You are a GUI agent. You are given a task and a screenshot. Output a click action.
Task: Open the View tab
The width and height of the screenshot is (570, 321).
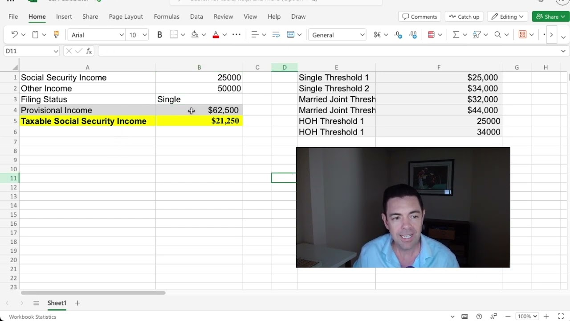(250, 16)
